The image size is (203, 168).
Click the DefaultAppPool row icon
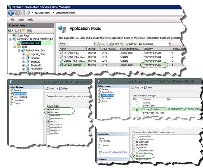pos(61,64)
